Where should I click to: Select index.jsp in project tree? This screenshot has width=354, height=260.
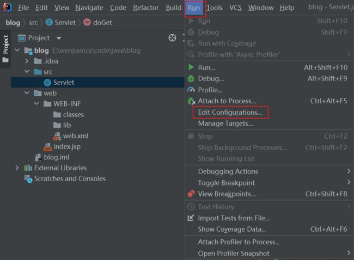tap(67, 146)
